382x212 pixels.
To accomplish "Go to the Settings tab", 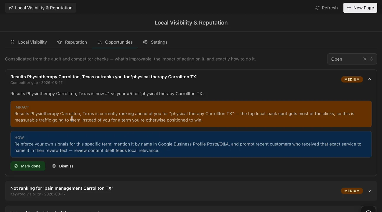I will click(x=155, y=42).
